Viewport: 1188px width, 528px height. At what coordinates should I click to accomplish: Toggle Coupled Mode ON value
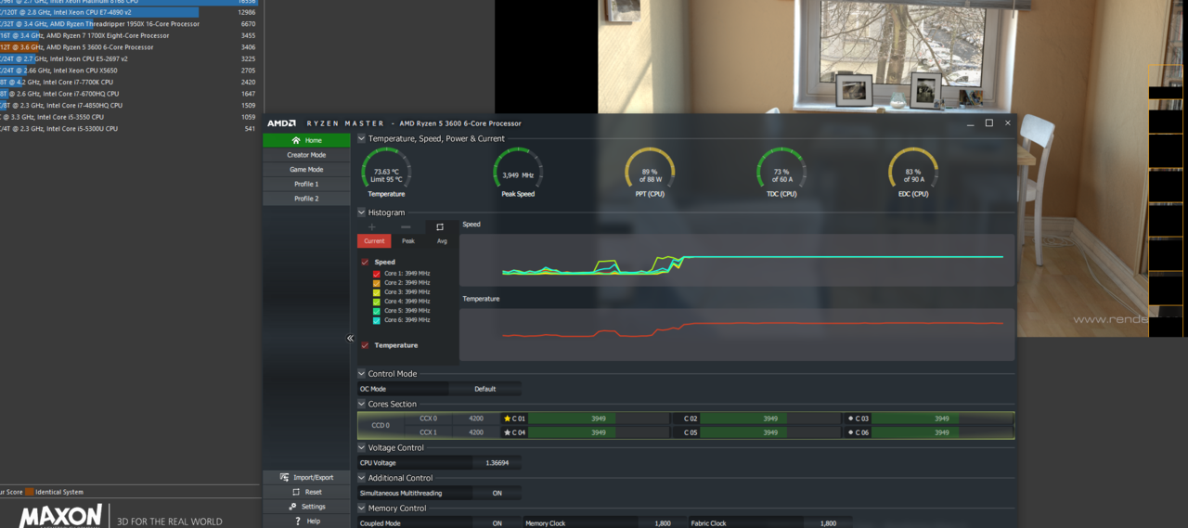[x=497, y=523]
